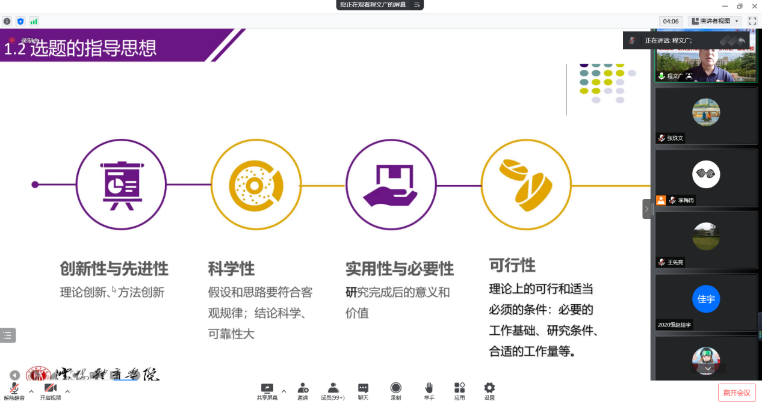Turn on camera with 开启视频
The width and height of the screenshot is (762, 404).
tap(51, 391)
